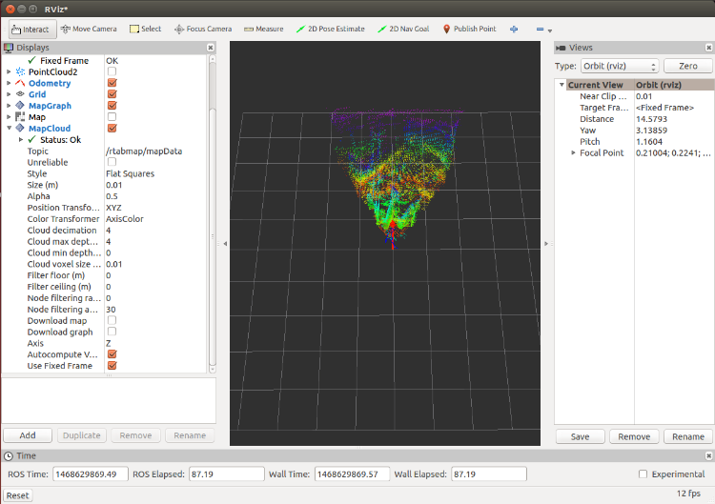The height and width of the screenshot is (504, 715).
Task: Click the Focus Camera tool
Action: click(202, 29)
